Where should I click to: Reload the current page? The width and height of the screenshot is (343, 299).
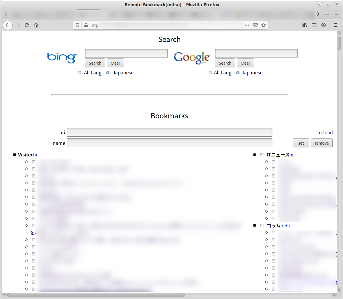pyautogui.click(x=27, y=25)
